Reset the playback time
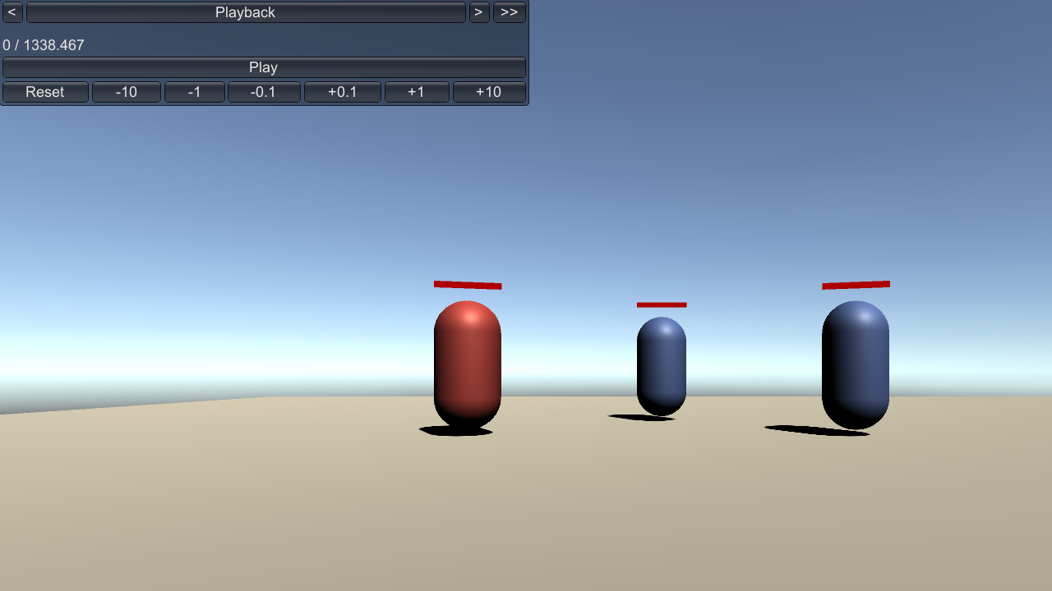The image size is (1052, 591). 44,92
